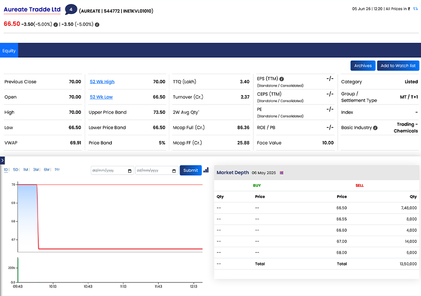Click the Mcap Full (Cr.) value 86.36
The width and height of the screenshot is (421, 296).
click(243, 127)
